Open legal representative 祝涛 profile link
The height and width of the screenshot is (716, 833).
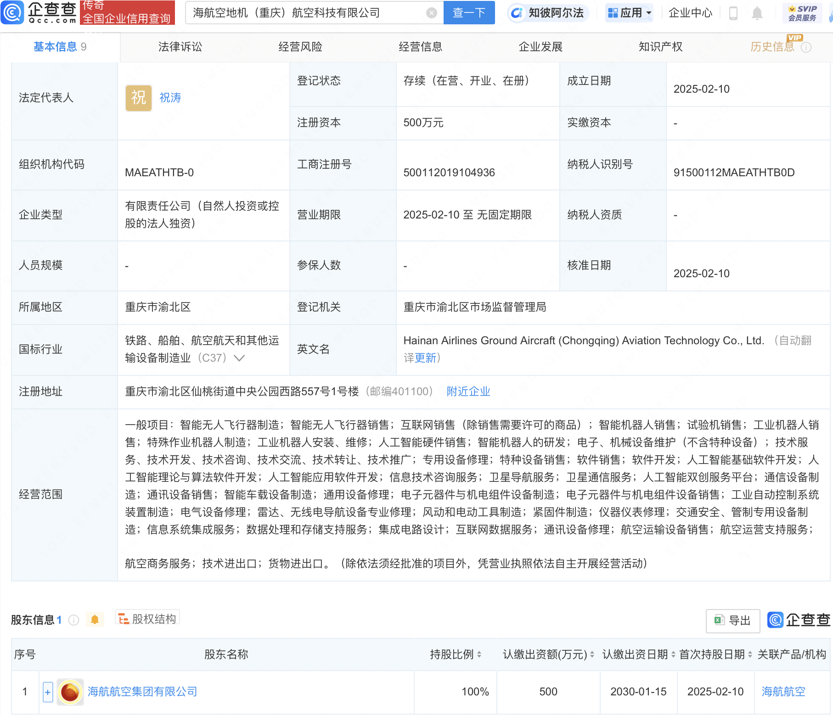tap(170, 98)
